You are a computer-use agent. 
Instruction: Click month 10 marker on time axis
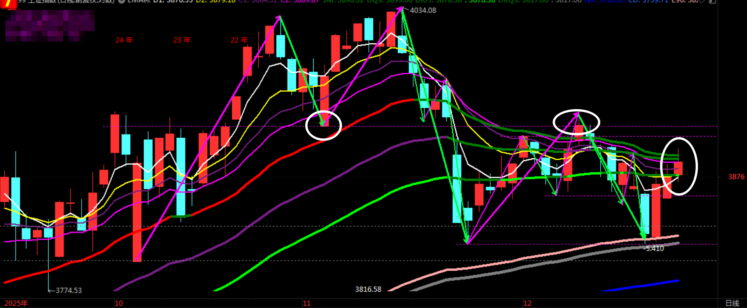pos(119,303)
